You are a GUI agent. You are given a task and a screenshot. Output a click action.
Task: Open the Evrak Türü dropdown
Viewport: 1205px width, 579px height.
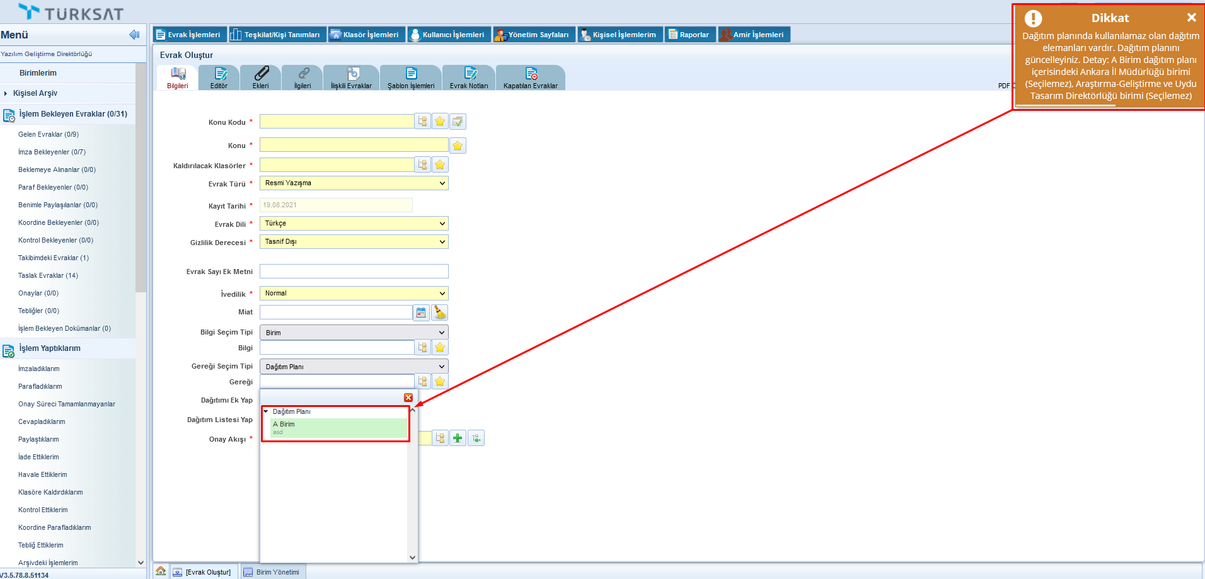click(354, 183)
